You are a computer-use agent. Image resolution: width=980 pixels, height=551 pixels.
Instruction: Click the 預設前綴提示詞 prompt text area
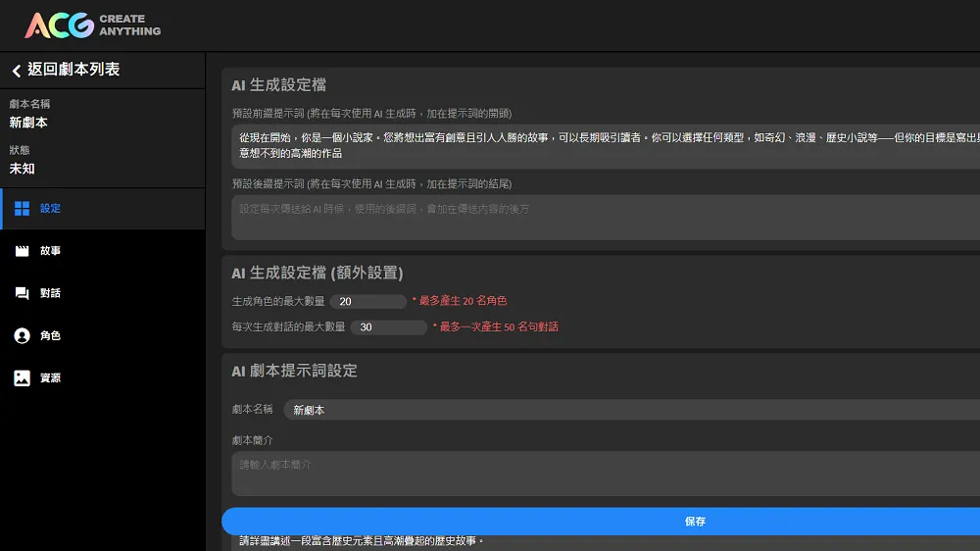point(605,146)
